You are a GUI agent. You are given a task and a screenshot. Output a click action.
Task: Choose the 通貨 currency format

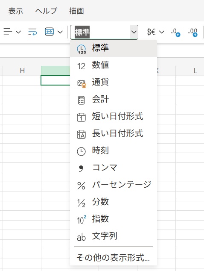(x=114, y=82)
